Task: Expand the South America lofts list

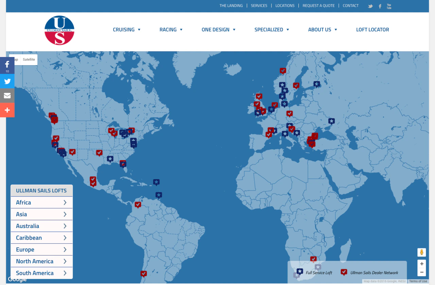Action: click(41, 273)
